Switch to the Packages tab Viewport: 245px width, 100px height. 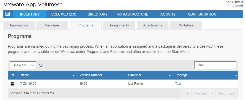(x=52, y=25)
